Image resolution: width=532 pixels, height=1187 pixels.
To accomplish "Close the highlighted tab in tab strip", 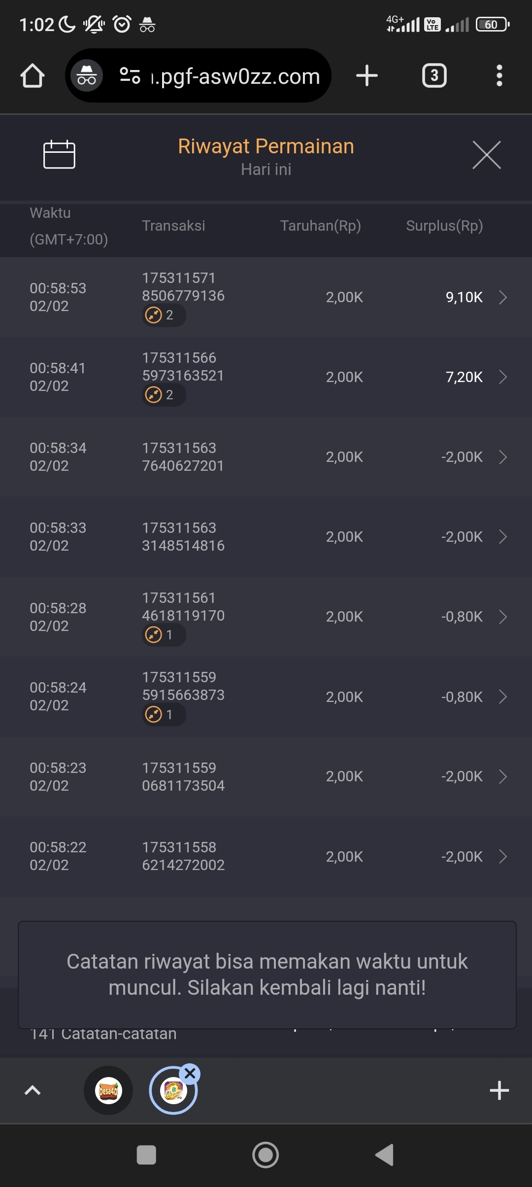I will pos(190,1073).
